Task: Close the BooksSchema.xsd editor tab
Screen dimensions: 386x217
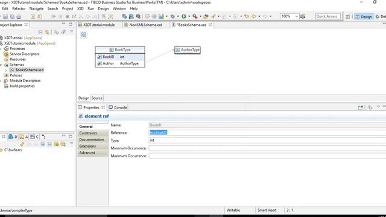Action: (210, 25)
